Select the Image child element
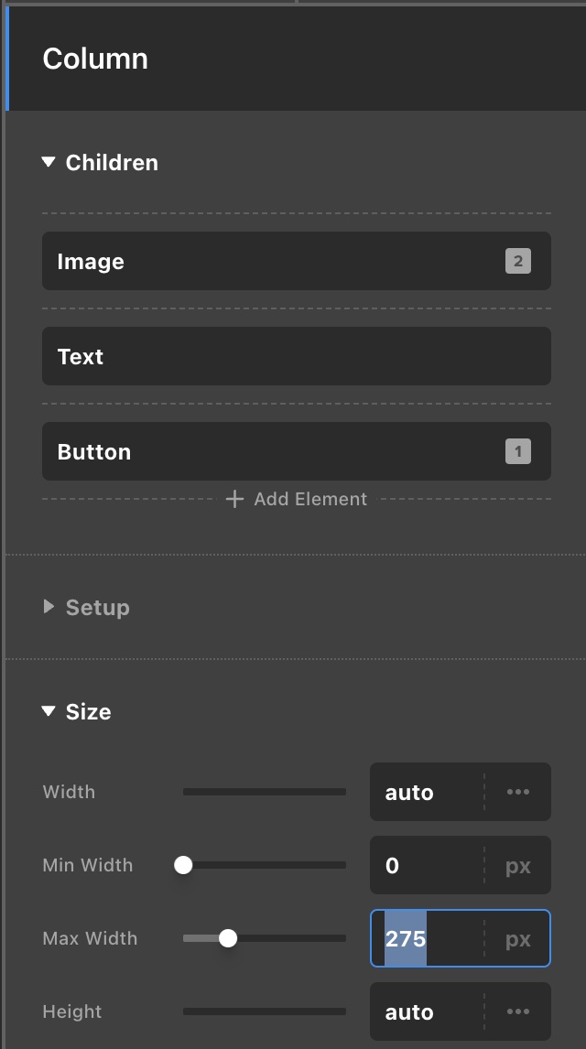This screenshot has width=586, height=1049. click(x=275, y=262)
